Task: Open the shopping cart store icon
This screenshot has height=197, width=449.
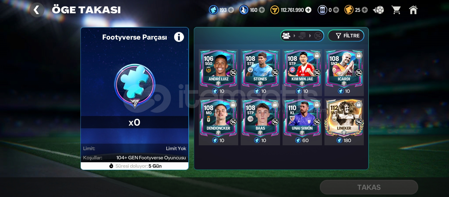Action: pyautogui.click(x=396, y=10)
